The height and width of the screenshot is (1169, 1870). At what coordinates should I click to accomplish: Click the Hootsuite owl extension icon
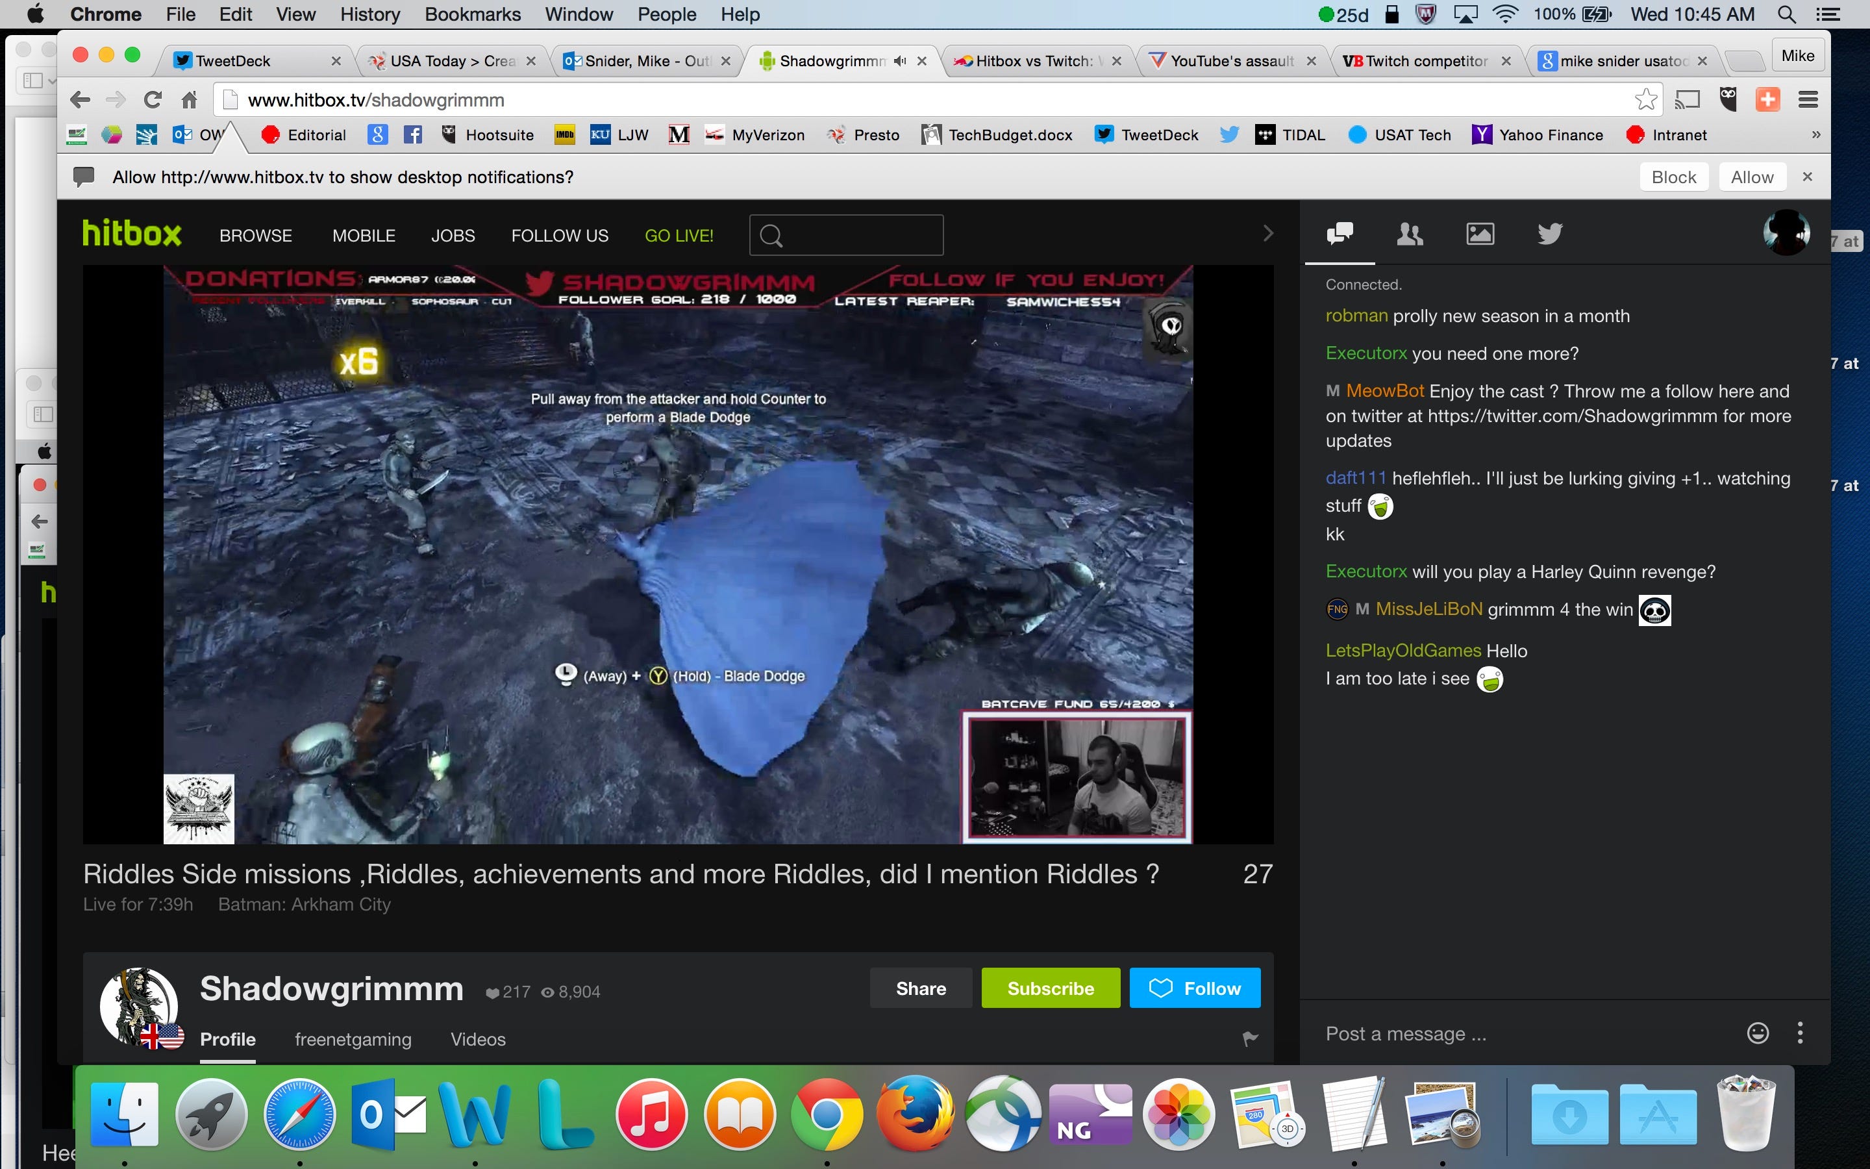click(x=1728, y=100)
